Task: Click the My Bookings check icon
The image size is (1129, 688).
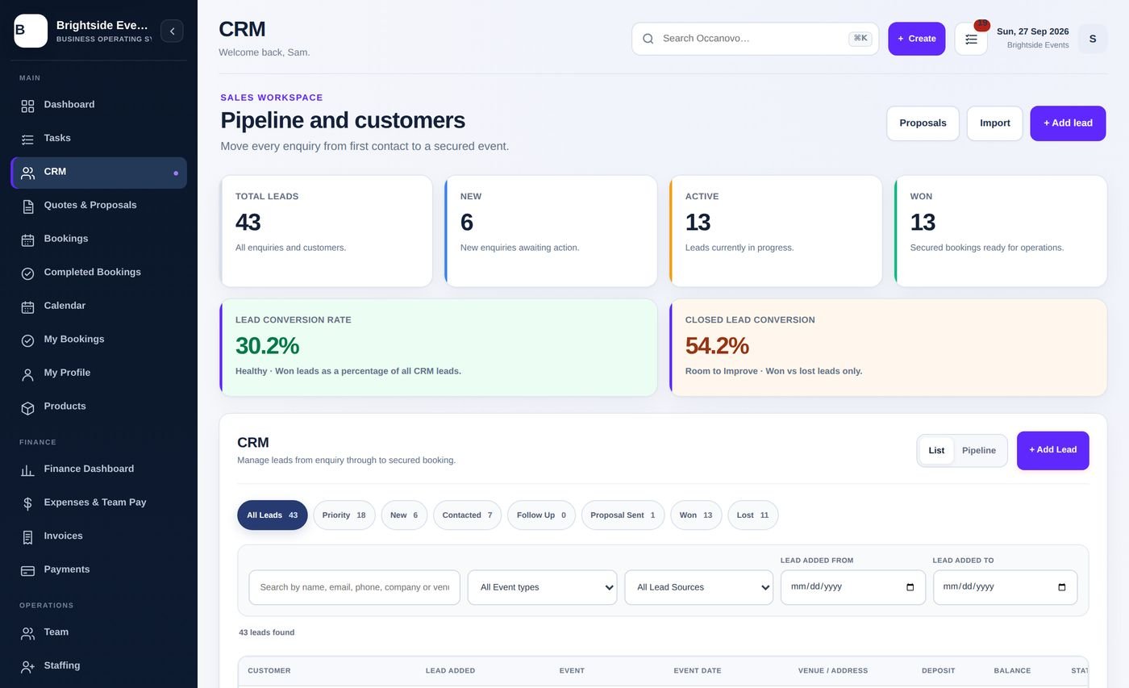Action: (27, 340)
